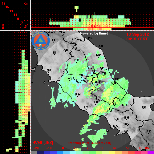The width and height of the screenshot is (154, 154).
Task: Click the "11" height axis label
Action: [x=15, y=15]
